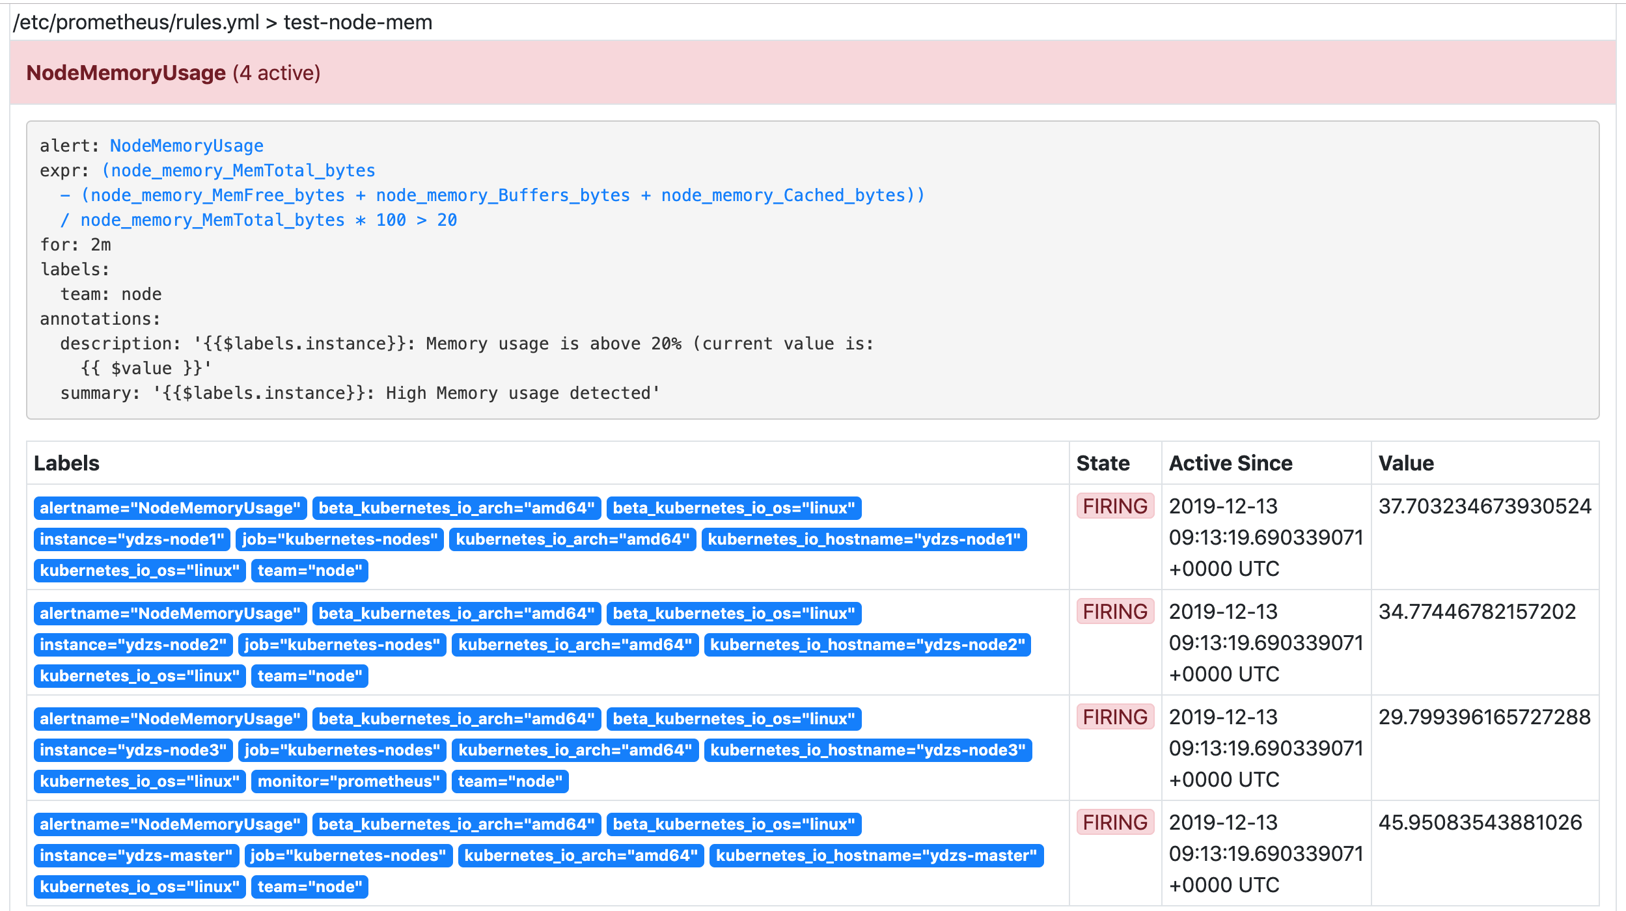This screenshot has height=911, width=1626.
Task: Click the team="node" badge in the last row
Action: pyautogui.click(x=310, y=887)
